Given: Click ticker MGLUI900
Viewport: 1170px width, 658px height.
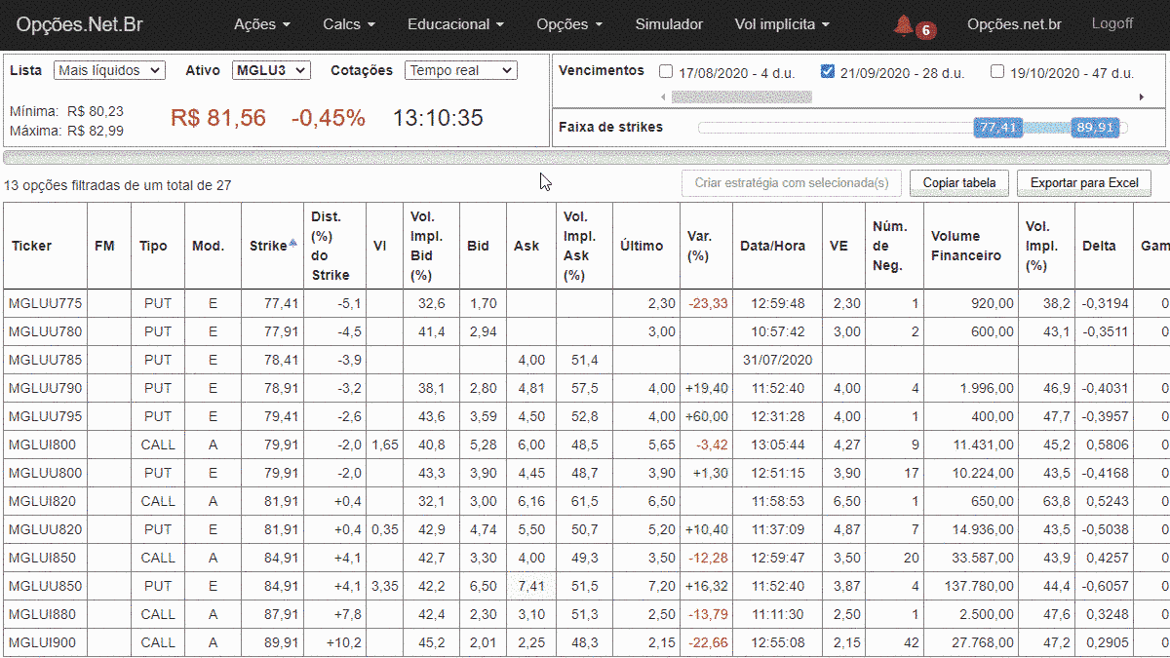Looking at the screenshot, I should [42, 642].
